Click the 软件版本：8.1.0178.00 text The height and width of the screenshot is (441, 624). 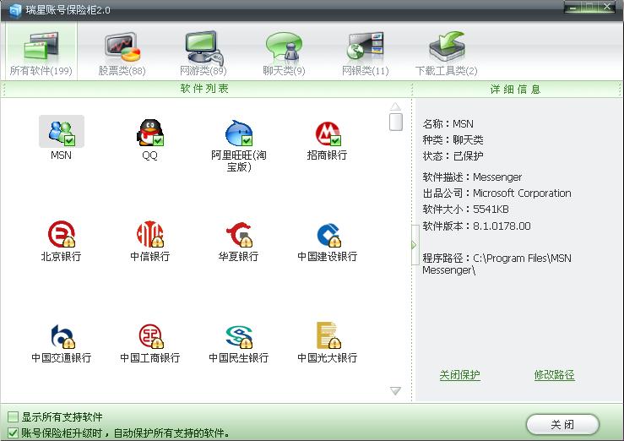click(477, 226)
